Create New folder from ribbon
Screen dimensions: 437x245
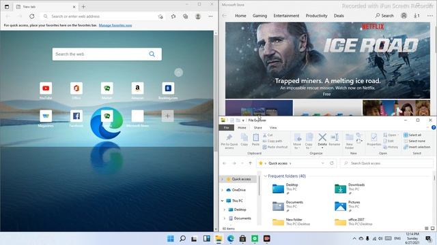[x=350, y=141]
